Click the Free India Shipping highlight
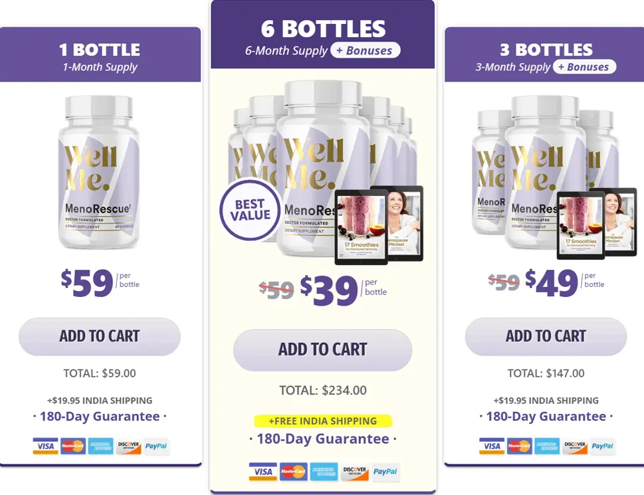Screen dimensions: 644x495 [x=323, y=421]
